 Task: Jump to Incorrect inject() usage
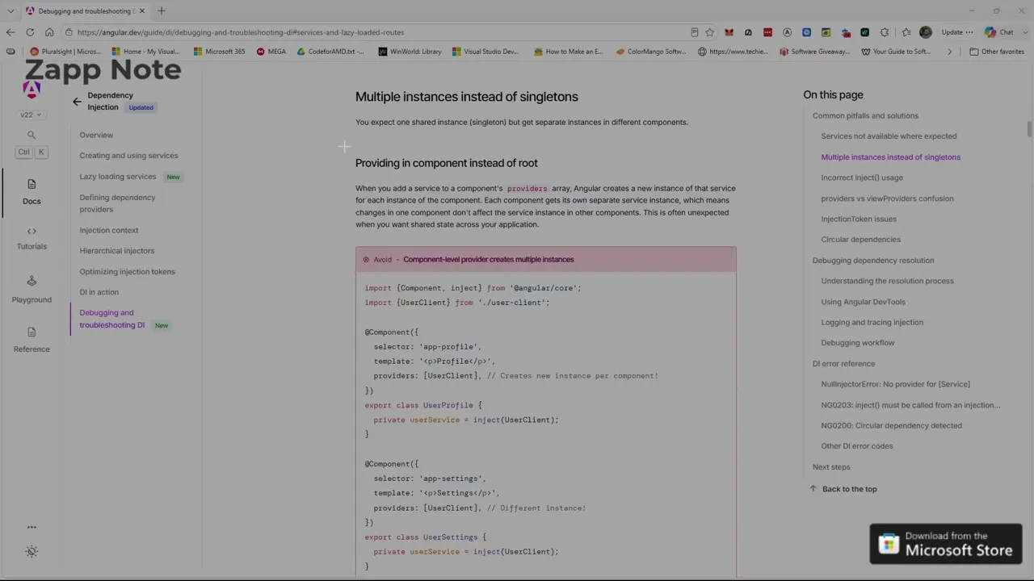tap(862, 178)
